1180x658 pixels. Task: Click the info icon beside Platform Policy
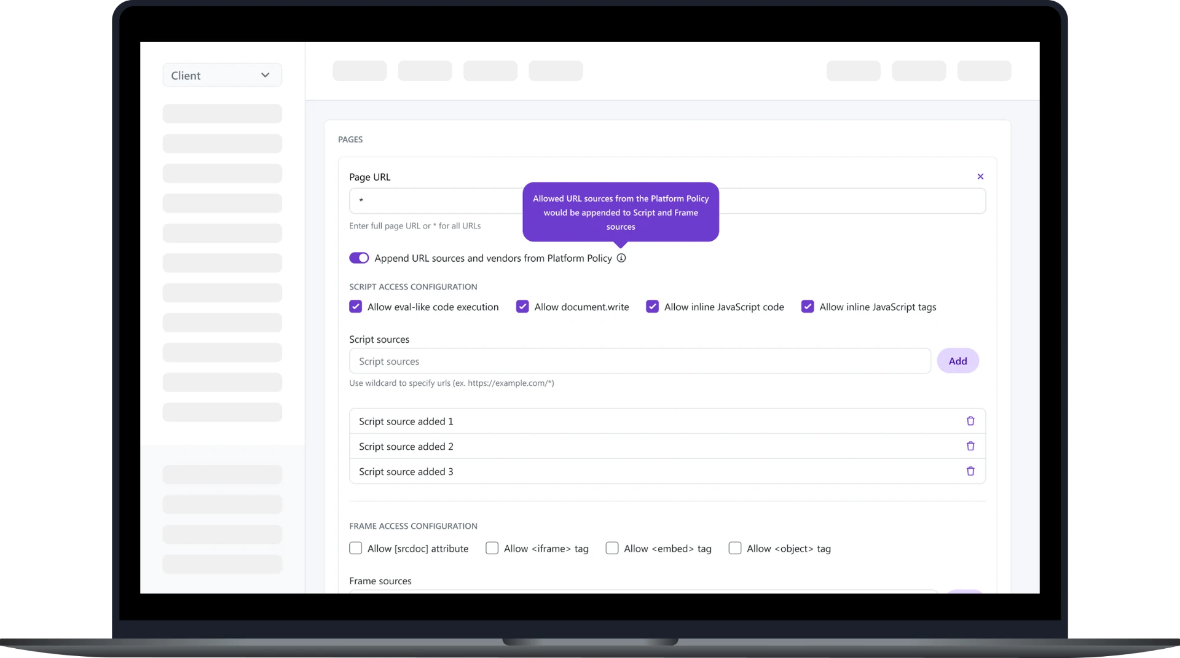pyautogui.click(x=621, y=258)
